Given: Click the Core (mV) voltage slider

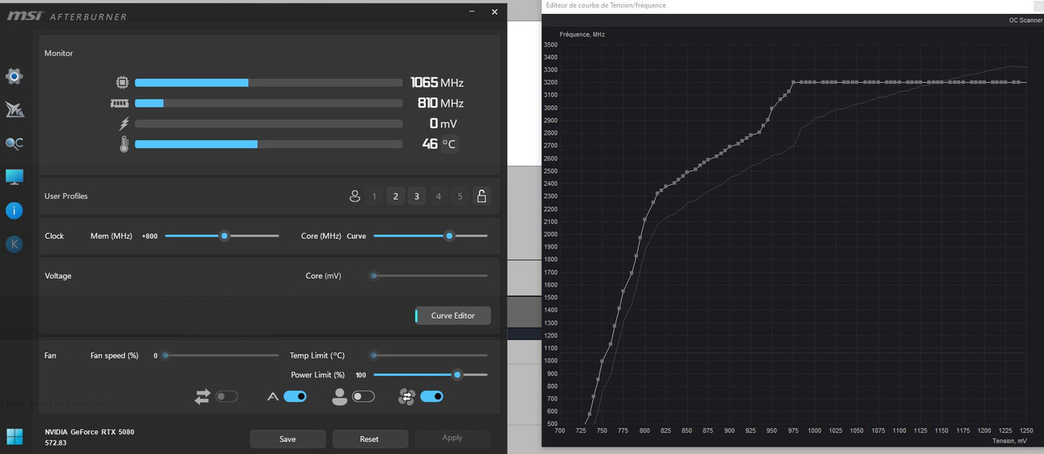Looking at the screenshot, I should coord(430,275).
